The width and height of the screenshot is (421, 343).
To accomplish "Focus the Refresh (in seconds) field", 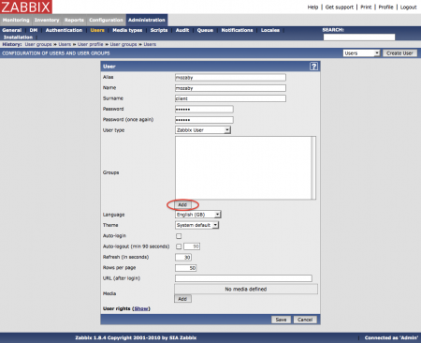I will click(x=183, y=257).
